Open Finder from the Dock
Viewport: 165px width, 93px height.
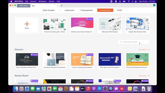(16, 89)
